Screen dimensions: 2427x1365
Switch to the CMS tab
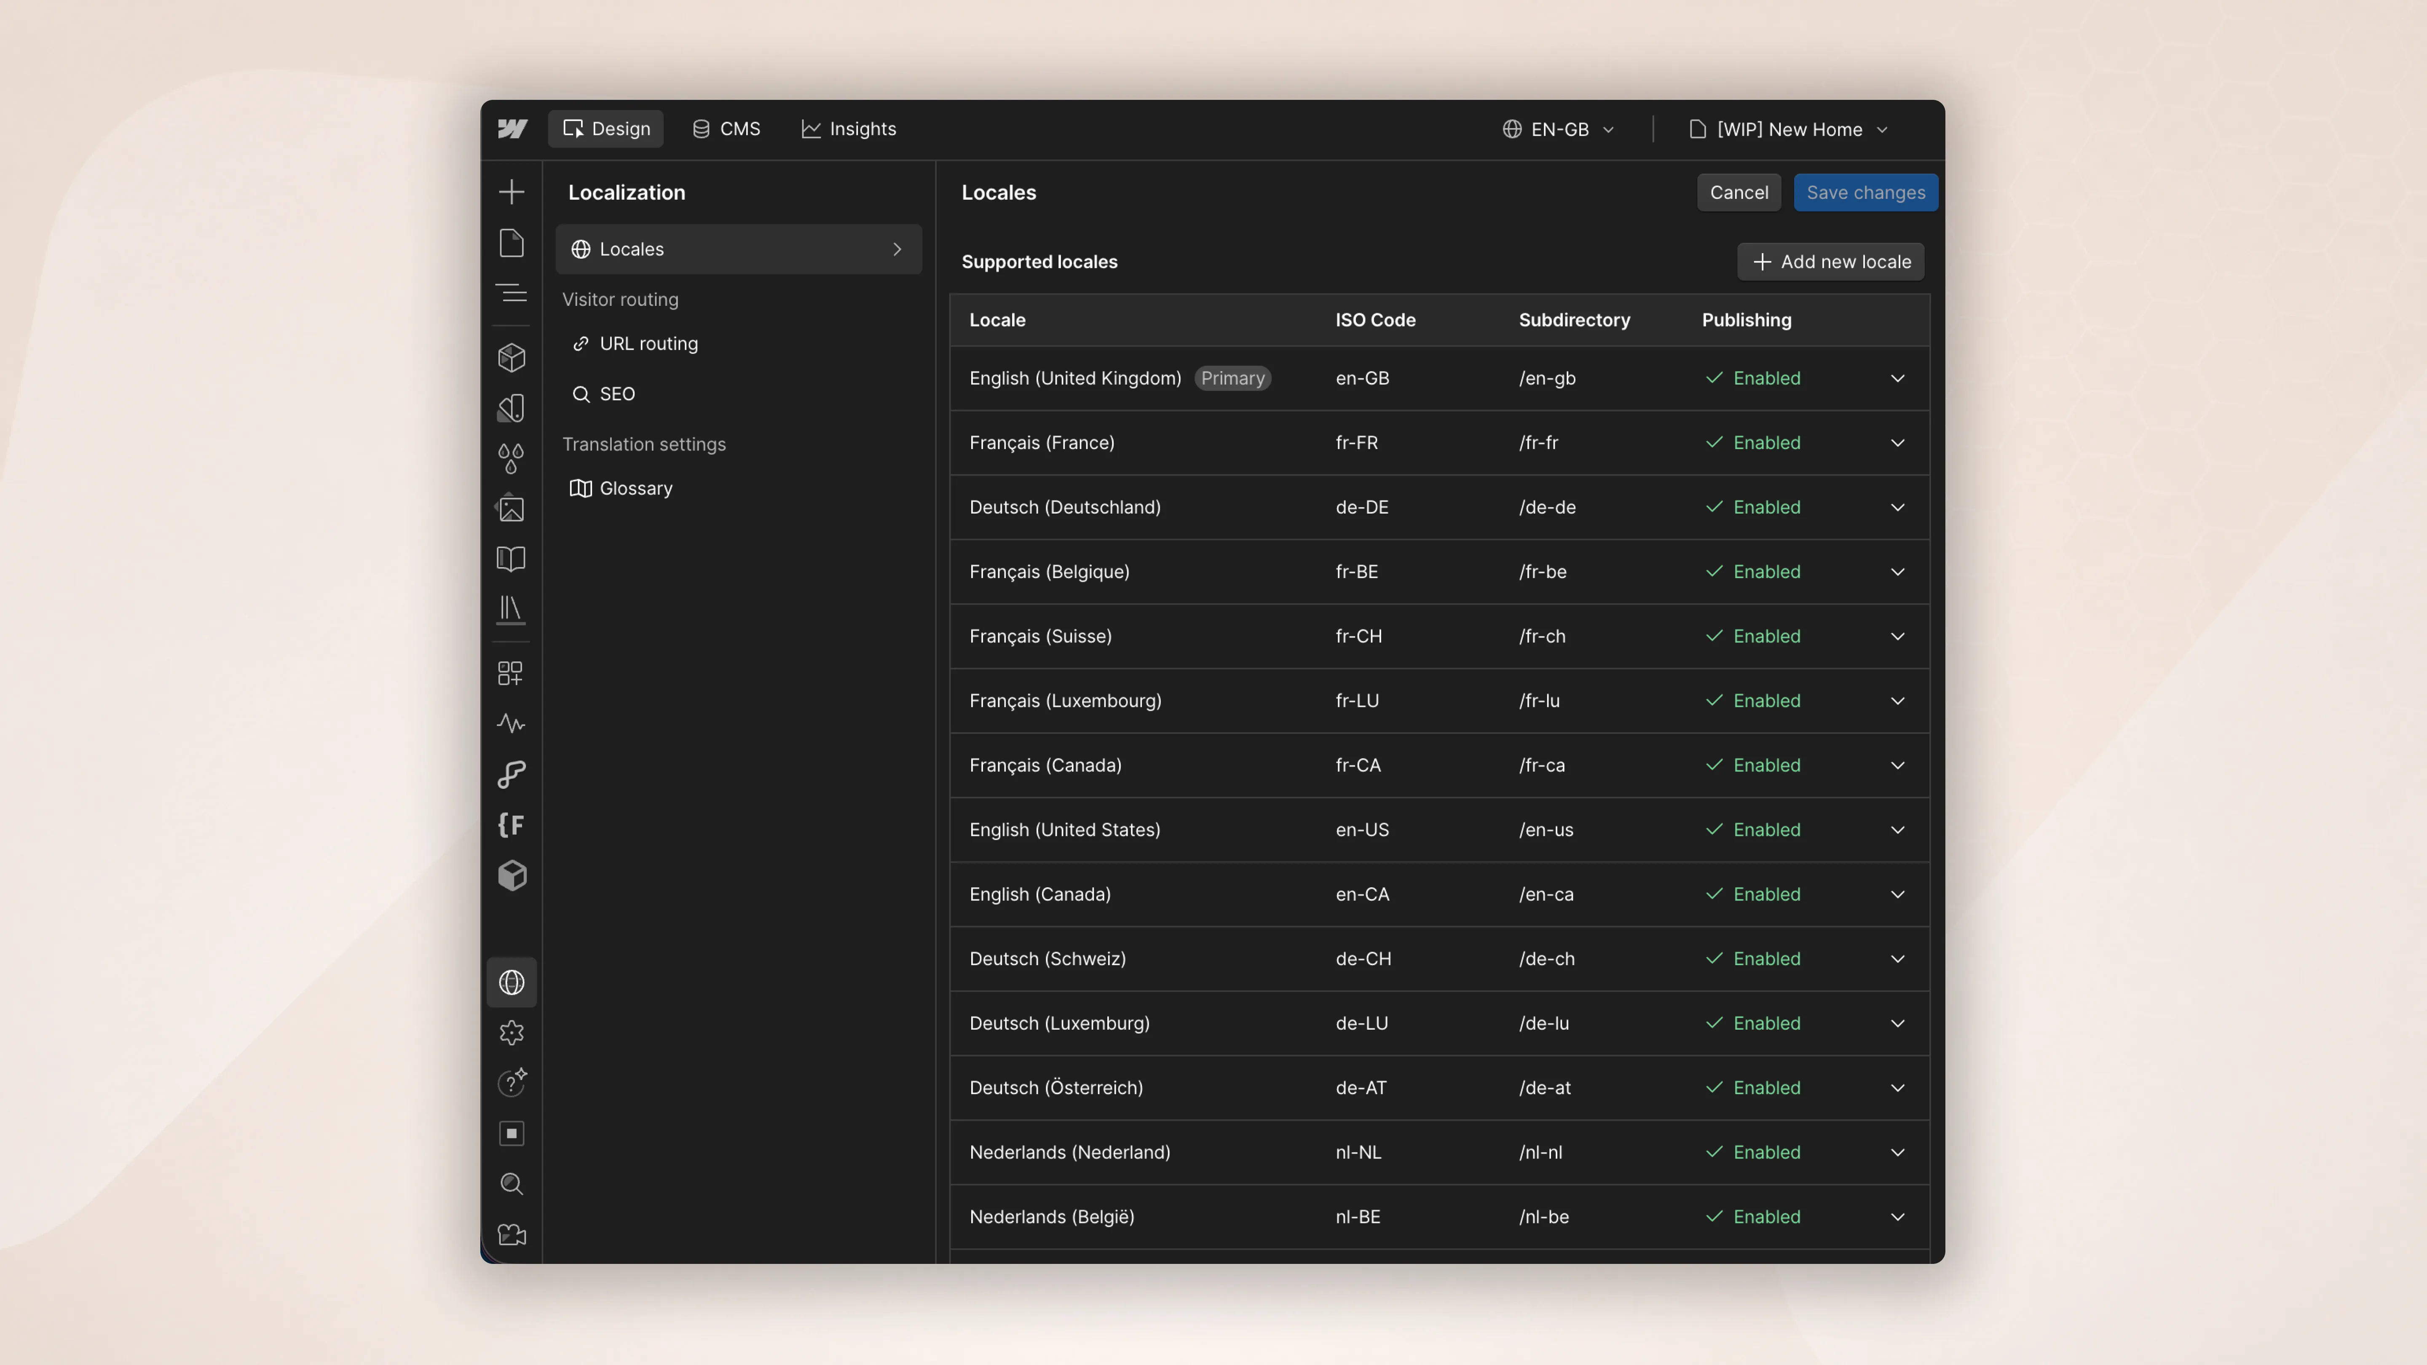click(726, 129)
